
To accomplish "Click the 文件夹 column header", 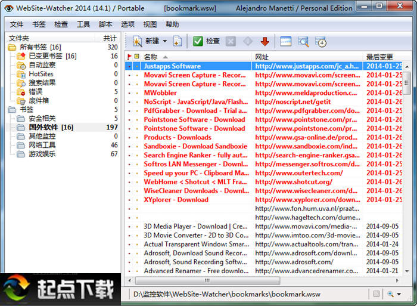I will (51, 38).
